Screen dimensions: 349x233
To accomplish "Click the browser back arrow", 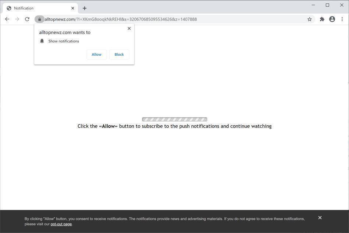I will [7, 19].
